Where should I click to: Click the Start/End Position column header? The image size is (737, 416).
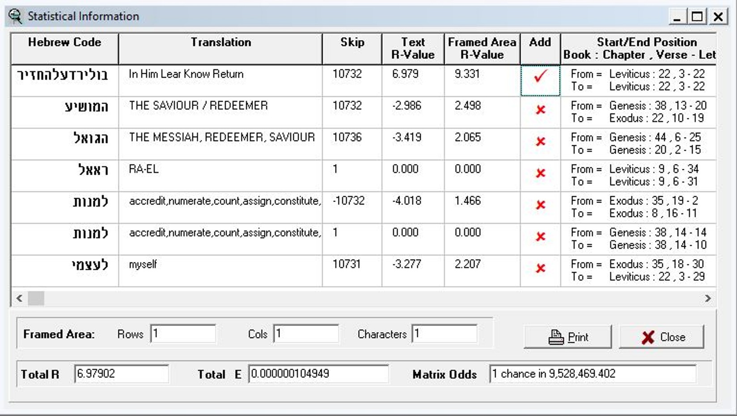[639, 49]
